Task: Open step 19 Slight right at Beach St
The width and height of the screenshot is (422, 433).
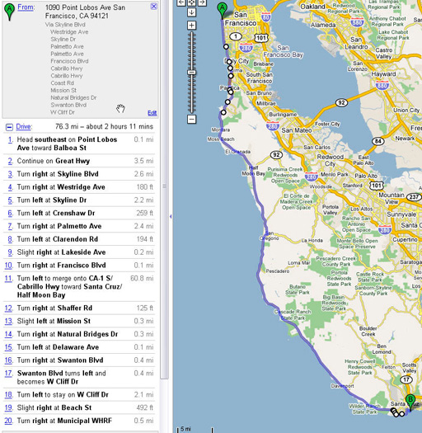Action: point(79,407)
